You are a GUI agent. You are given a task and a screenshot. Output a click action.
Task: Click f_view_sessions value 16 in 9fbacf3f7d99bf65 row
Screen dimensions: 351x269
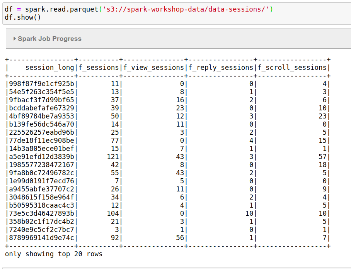180,100
